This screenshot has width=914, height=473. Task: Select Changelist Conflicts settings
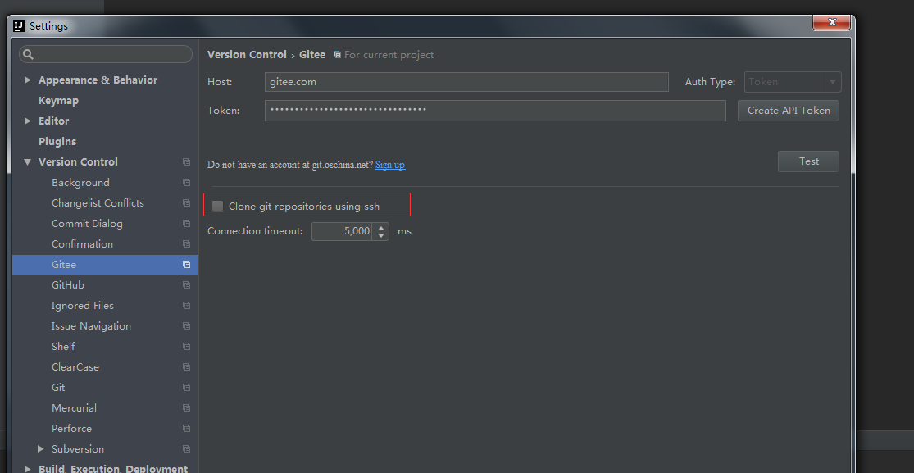tap(98, 203)
